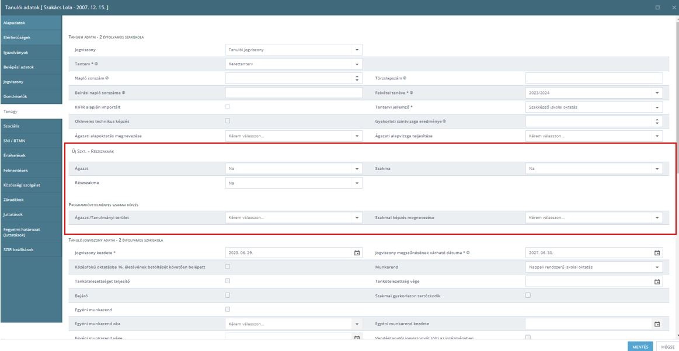Enable Okleveles technikus képzés checkbox
The image size is (679, 351).
[x=227, y=121]
